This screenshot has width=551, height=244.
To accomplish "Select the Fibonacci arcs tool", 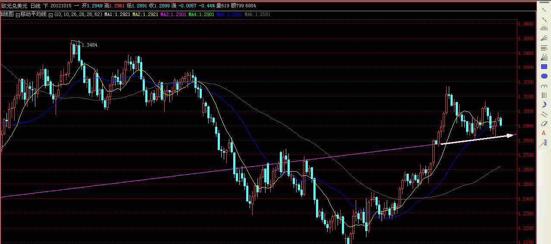I will coord(544,29).
